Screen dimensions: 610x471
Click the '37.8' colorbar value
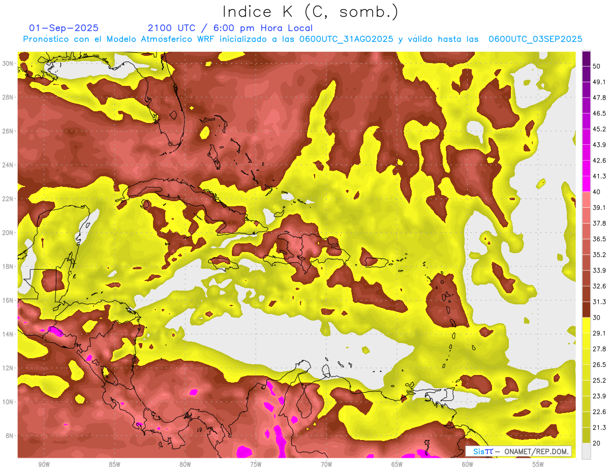click(599, 224)
